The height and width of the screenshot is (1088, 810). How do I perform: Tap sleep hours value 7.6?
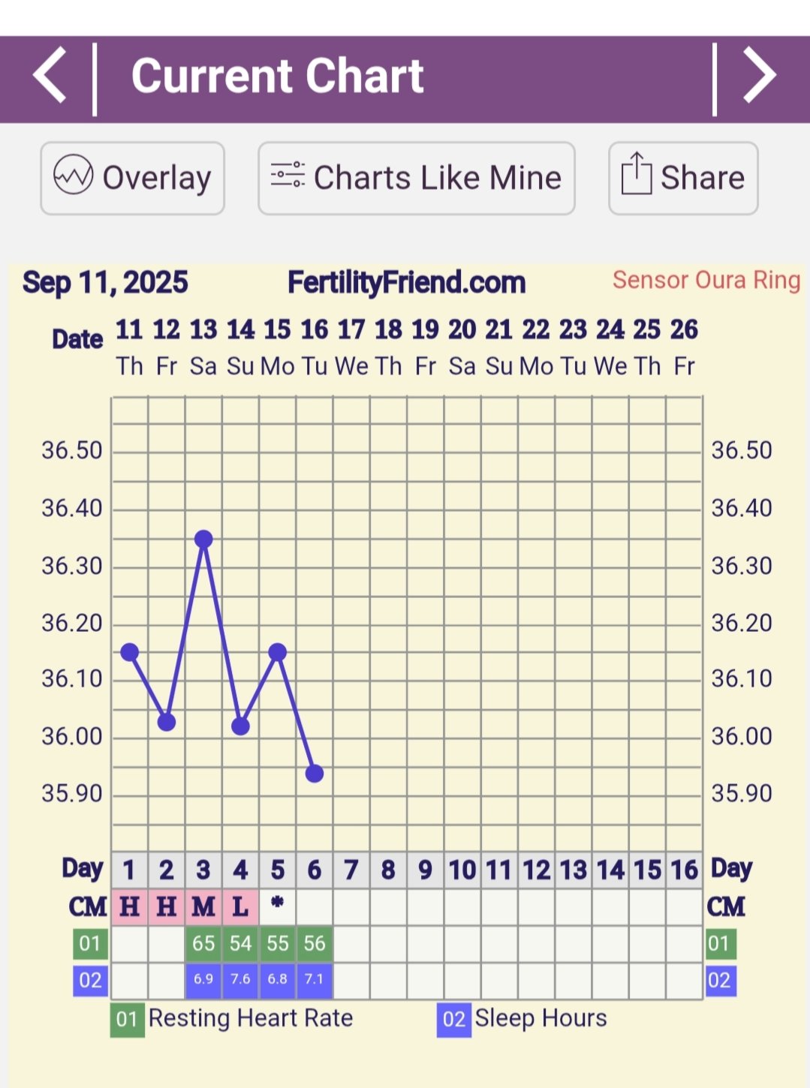tap(240, 980)
